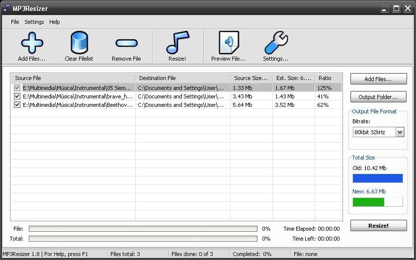Sort by Ratio column header
The height and width of the screenshot is (260, 416).
[x=328, y=78]
